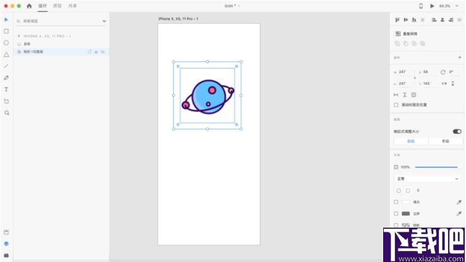The width and height of the screenshot is (466, 262).
Task: Open the fill color swatch
Action: click(406, 202)
